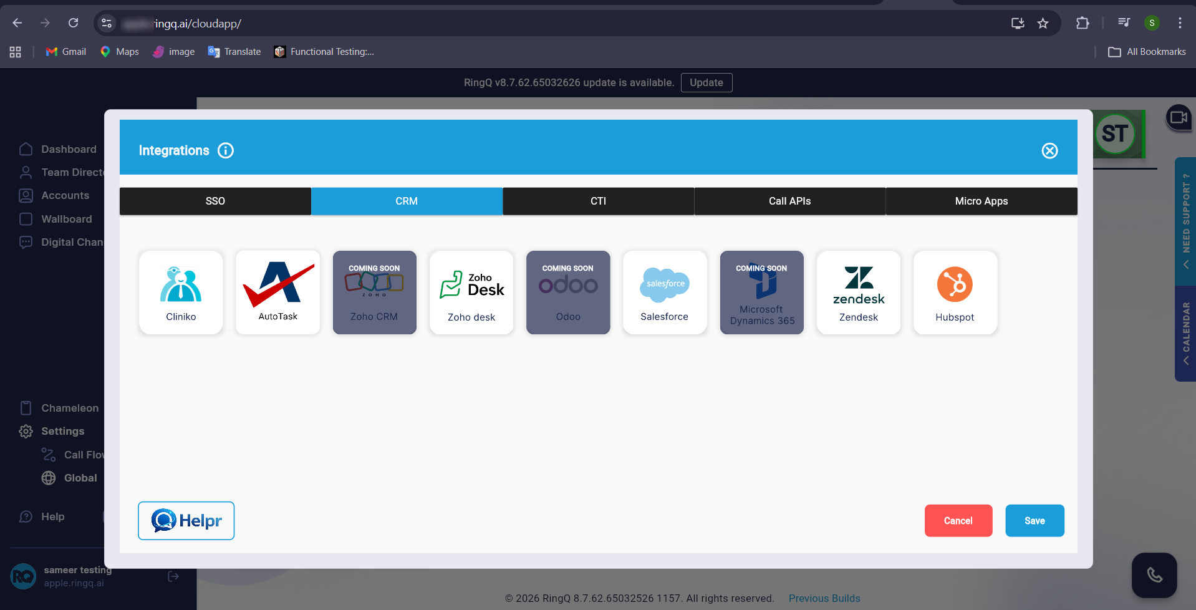
Task: Open the Maps bookmark
Action: click(x=120, y=52)
